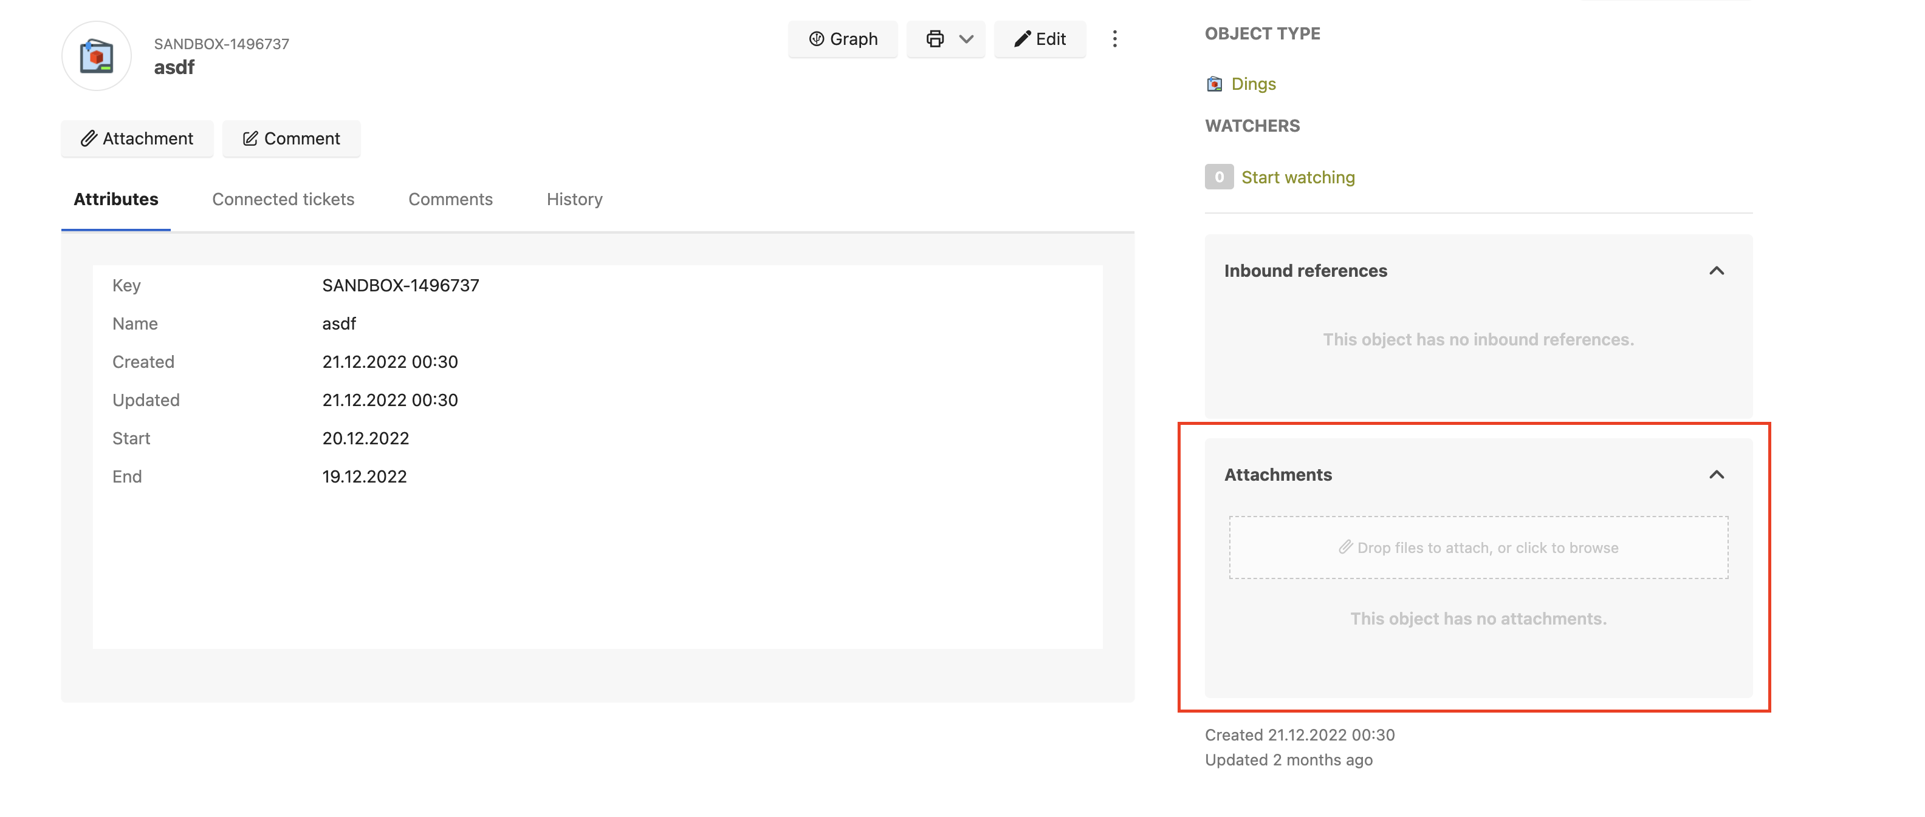Image resolution: width=1925 pixels, height=817 pixels.
Task: Collapse the Attachments panel
Action: pyautogui.click(x=1717, y=474)
